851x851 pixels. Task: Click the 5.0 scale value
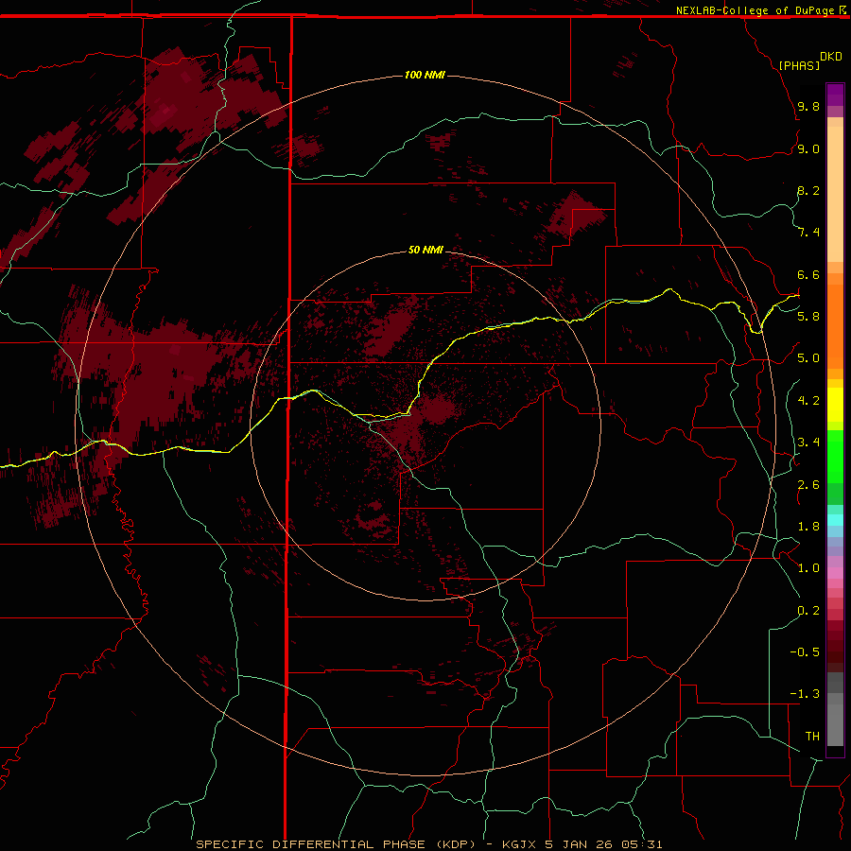[808, 358]
